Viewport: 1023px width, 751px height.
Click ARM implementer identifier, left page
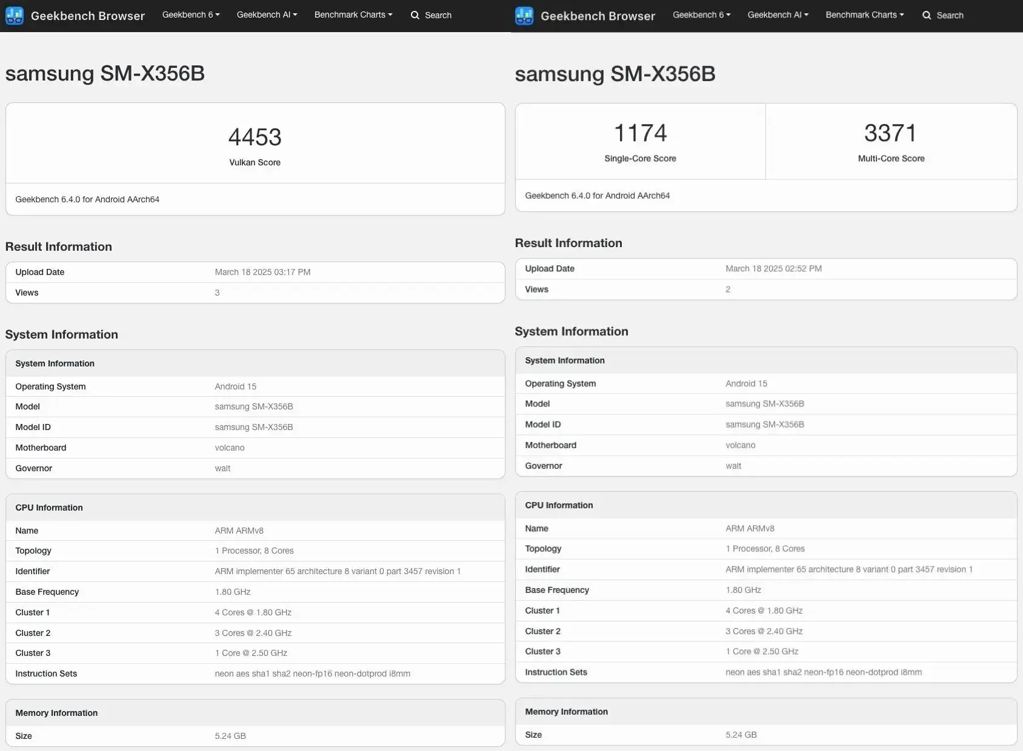338,572
